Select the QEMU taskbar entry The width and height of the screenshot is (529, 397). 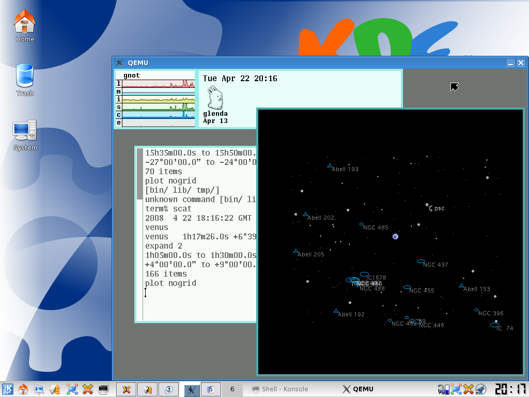coord(358,389)
